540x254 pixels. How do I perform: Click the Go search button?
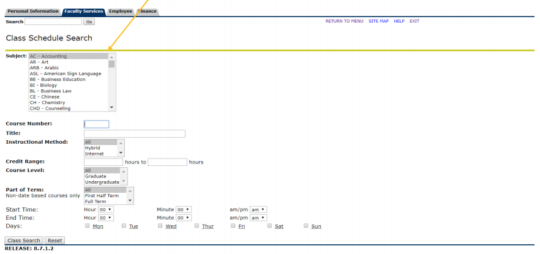[89, 21]
